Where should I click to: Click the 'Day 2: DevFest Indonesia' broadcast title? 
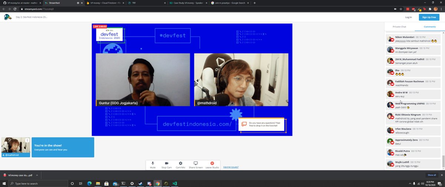point(32,17)
